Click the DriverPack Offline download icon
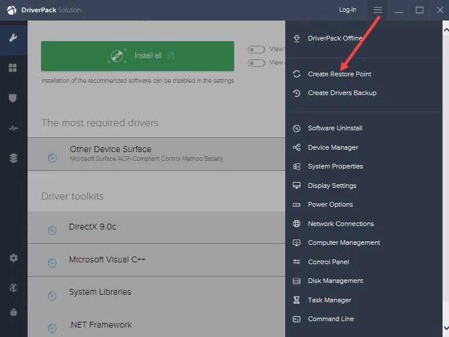Viewport: 449px width, 337px height. tap(296, 38)
